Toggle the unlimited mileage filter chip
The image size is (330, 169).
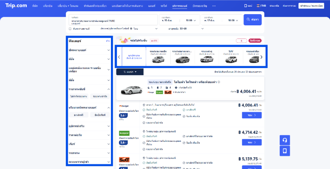79,96
